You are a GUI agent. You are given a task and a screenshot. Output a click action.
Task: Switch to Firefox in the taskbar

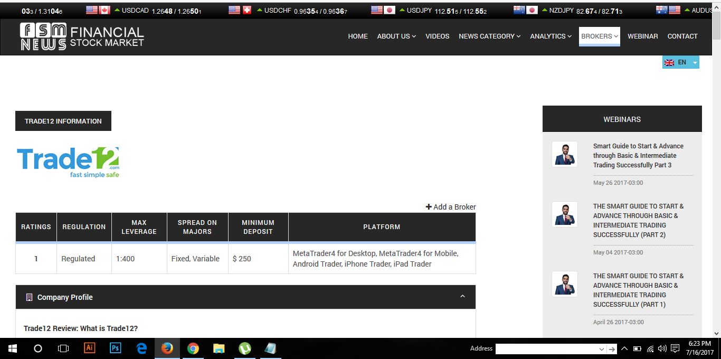167,348
